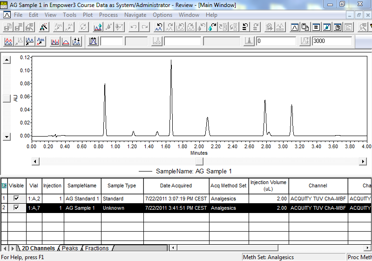This screenshot has width=372, height=261.
Task: Click the plot vertical zoom up arrow
Action: pos(7,60)
